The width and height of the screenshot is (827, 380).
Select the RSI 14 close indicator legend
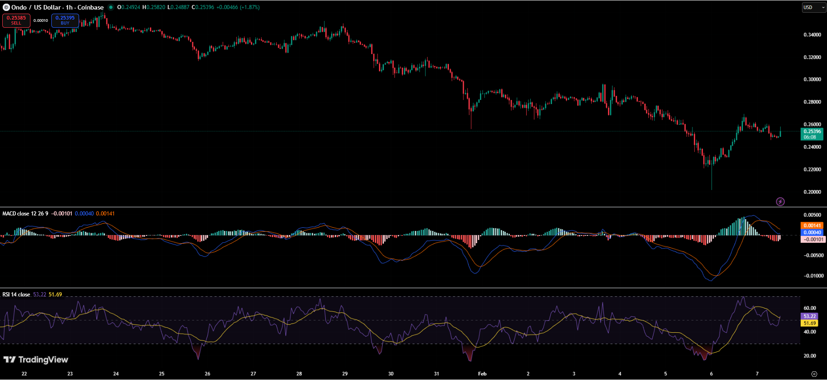16,295
